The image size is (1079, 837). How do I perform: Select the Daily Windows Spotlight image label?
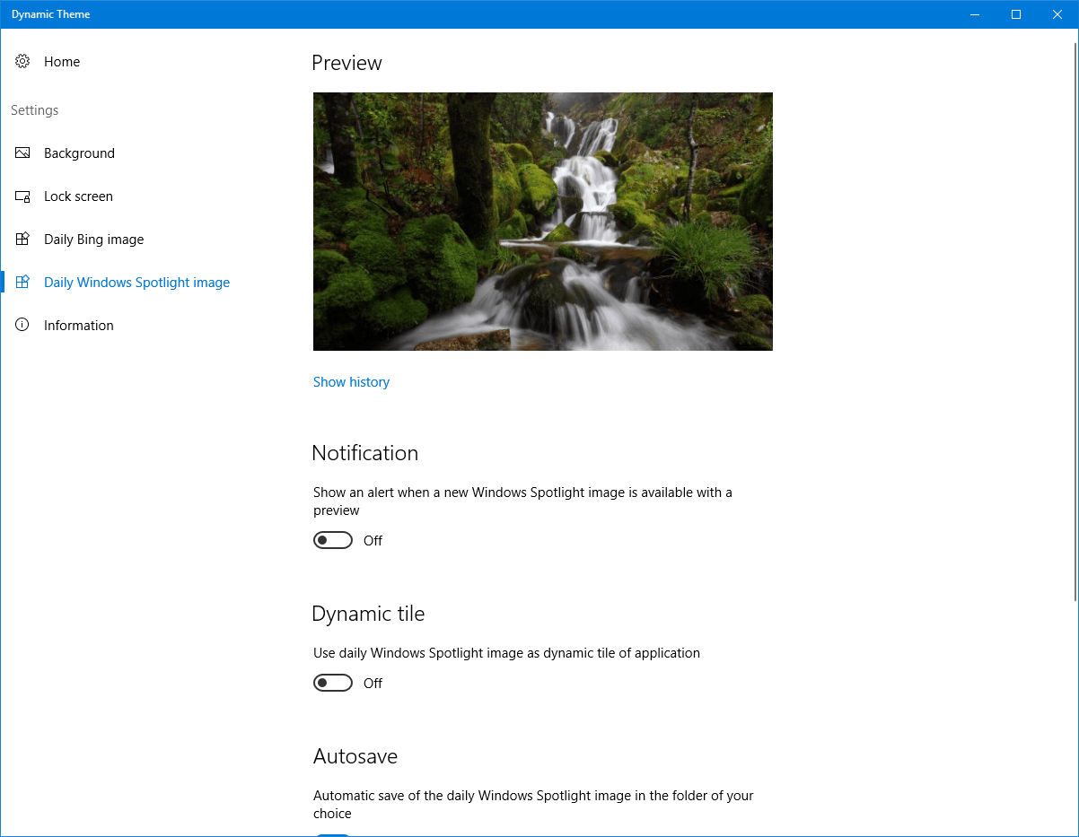136,283
